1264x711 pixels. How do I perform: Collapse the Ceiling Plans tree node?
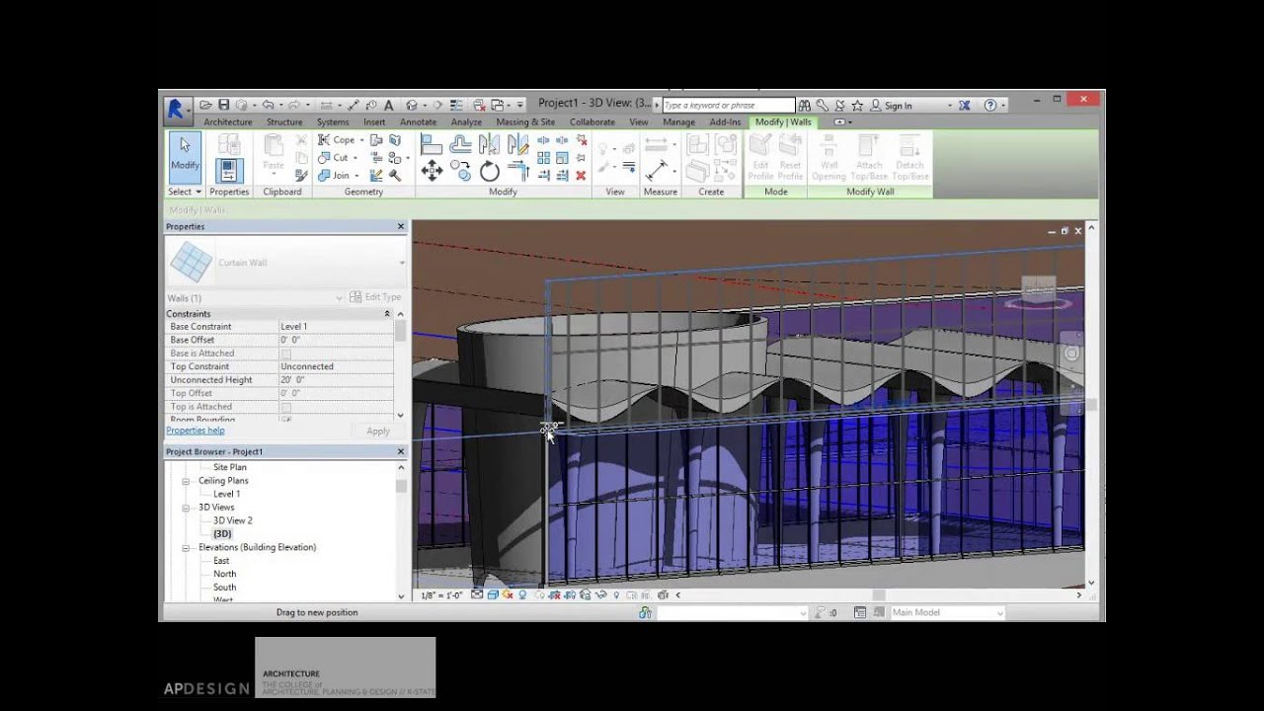coord(186,481)
